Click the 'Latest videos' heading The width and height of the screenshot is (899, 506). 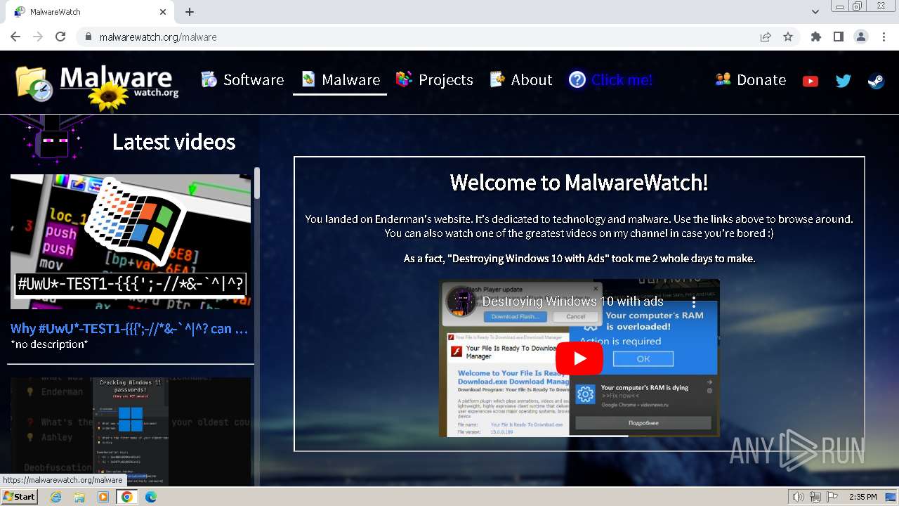(173, 142)
